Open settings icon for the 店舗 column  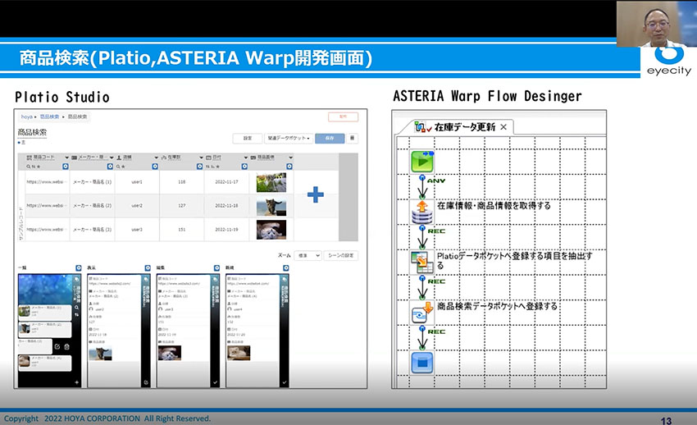pyautogui.click(x=155, y=167)
